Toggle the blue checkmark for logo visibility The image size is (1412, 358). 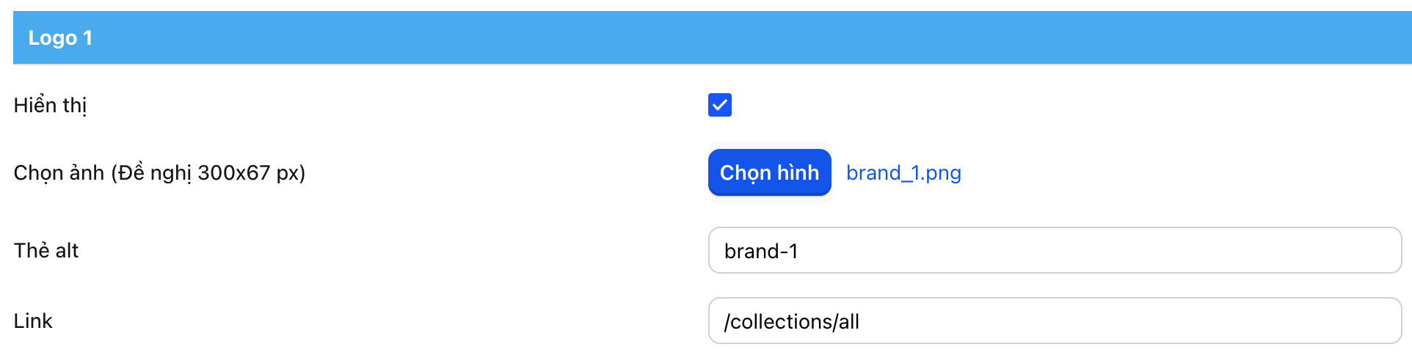(x=719, y=105)
